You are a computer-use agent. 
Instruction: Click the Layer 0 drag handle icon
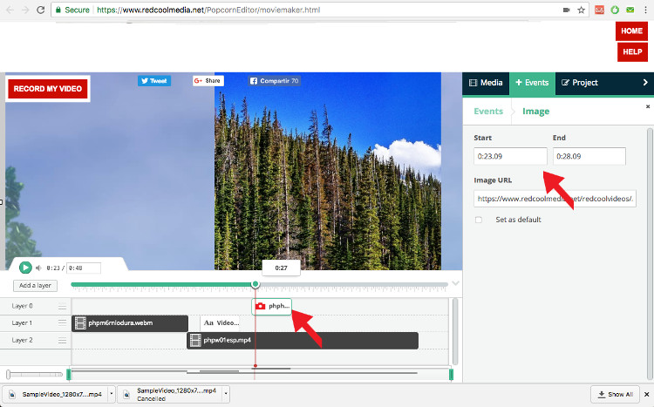[62, 306]
